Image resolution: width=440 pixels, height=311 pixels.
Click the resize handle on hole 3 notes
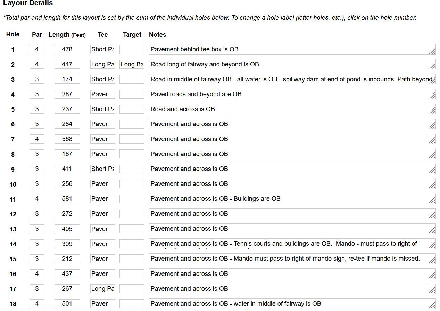[432, 81]
